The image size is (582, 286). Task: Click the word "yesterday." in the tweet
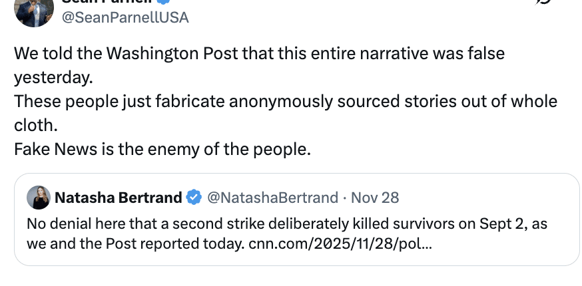[x=53, y=78]
